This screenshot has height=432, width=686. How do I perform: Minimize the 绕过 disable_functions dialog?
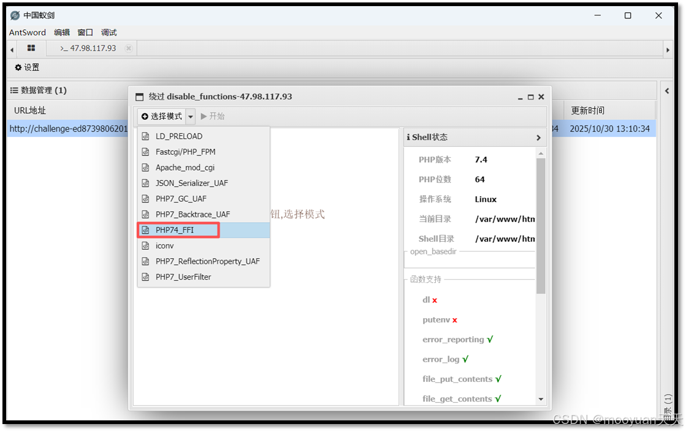[520, 97]
